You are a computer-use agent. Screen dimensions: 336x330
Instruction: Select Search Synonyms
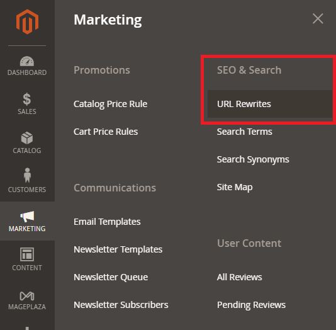pyautogui.click(x=253, y=160)
